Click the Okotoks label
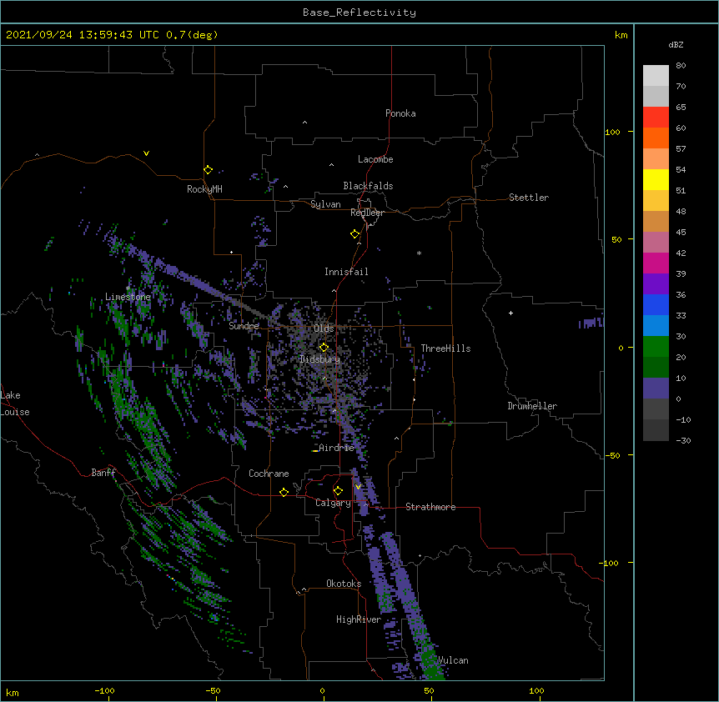The width and height of the screenshot is (719, 702). (344, 584)
